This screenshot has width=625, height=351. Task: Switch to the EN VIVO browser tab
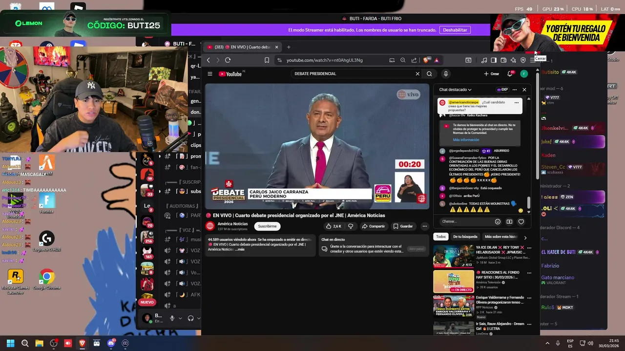pyautogui.click(x=242, y=47)
